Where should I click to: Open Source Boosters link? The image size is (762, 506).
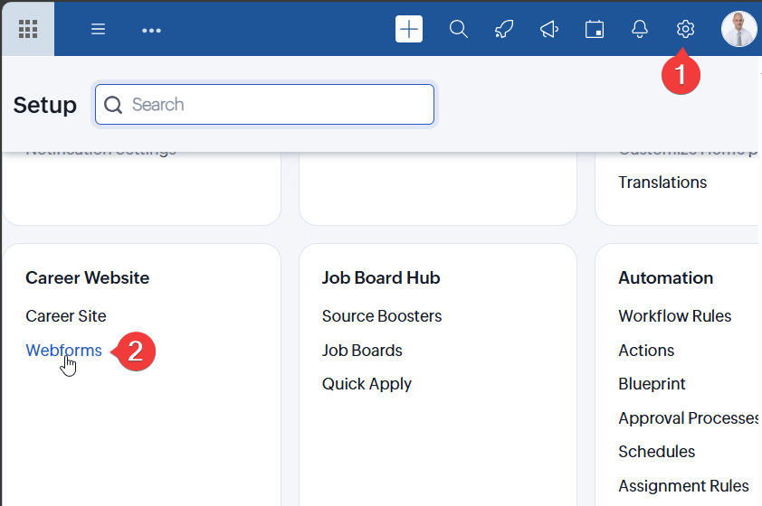tap(382, 316)
